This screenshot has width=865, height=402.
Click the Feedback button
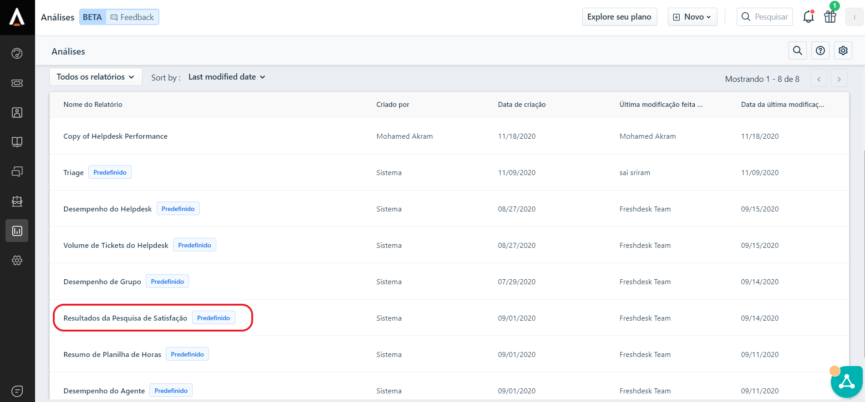click(132, 17)
